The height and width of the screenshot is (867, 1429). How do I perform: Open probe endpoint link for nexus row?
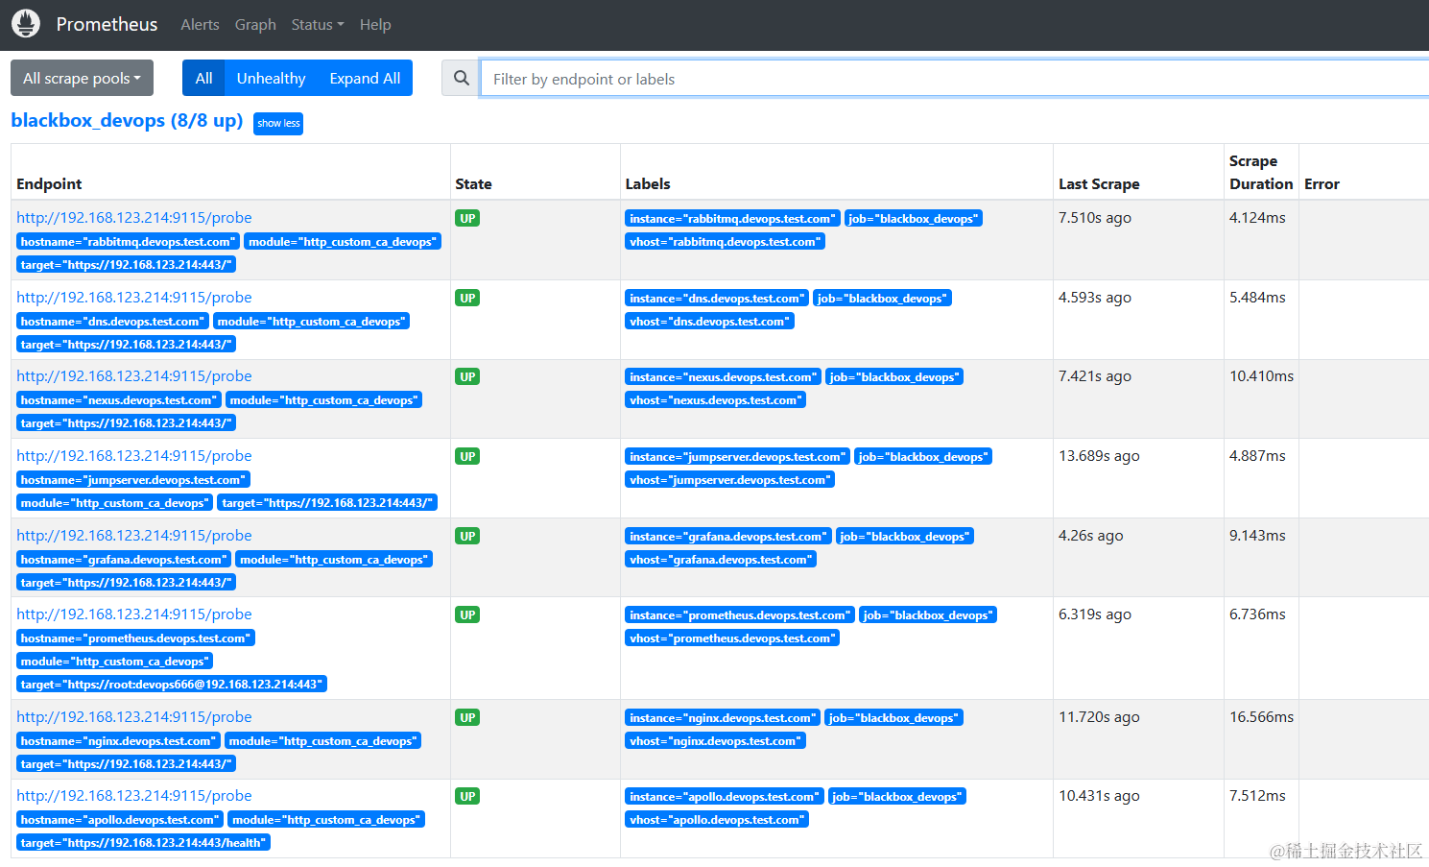pos(134,376)
